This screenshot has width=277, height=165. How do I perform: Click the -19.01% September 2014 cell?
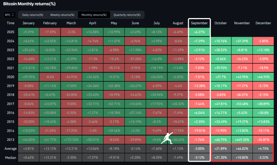point(199,131)
